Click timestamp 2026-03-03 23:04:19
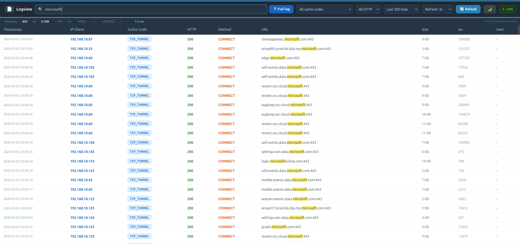 [x=18, y=171]
